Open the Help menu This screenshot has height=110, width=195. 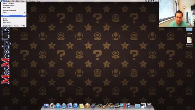[x=38, y=1]
